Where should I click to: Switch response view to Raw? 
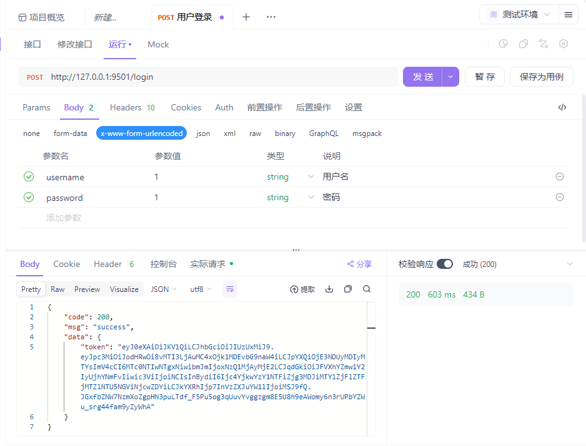pos(57,289)
